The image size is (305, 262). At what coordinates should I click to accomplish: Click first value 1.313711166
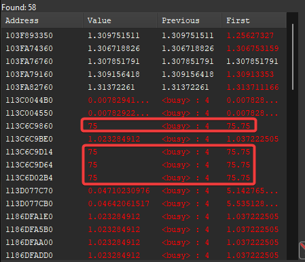[x=253, y=87]
